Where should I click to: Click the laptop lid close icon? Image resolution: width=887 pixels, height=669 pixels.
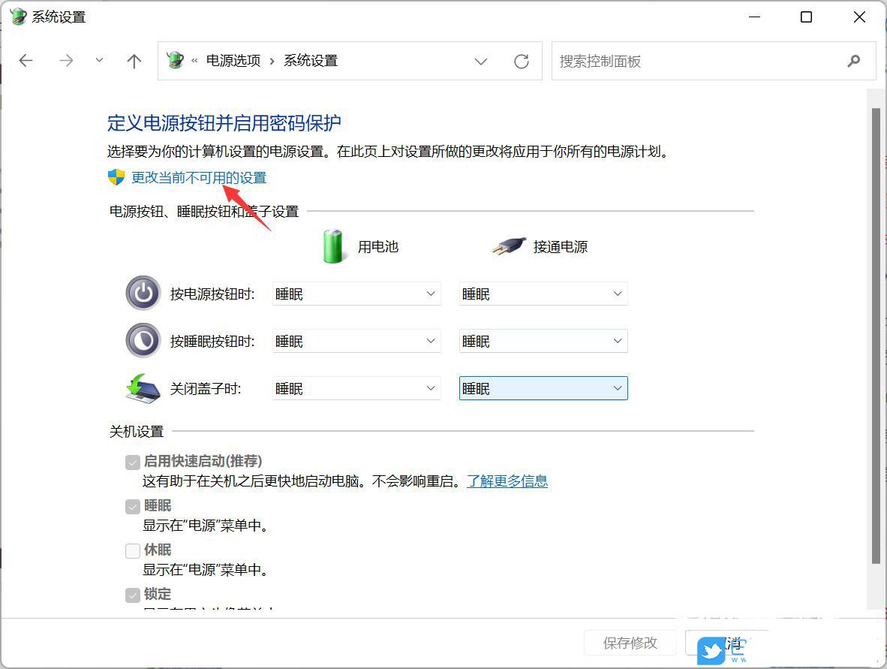click(x=143, y=388)
